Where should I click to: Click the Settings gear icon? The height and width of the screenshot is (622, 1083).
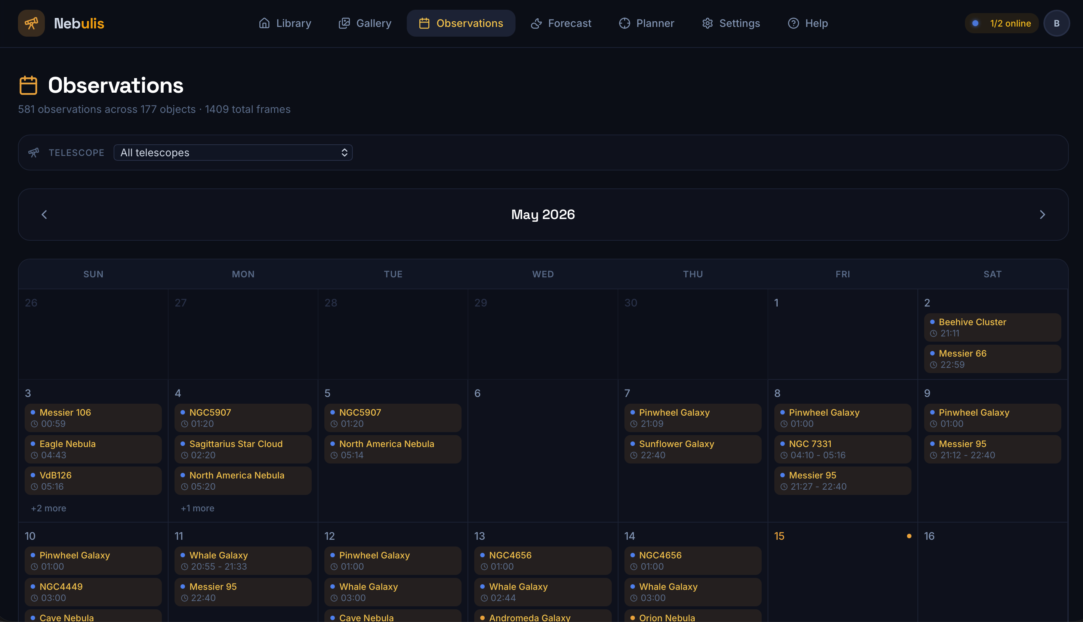click(708, 23)
